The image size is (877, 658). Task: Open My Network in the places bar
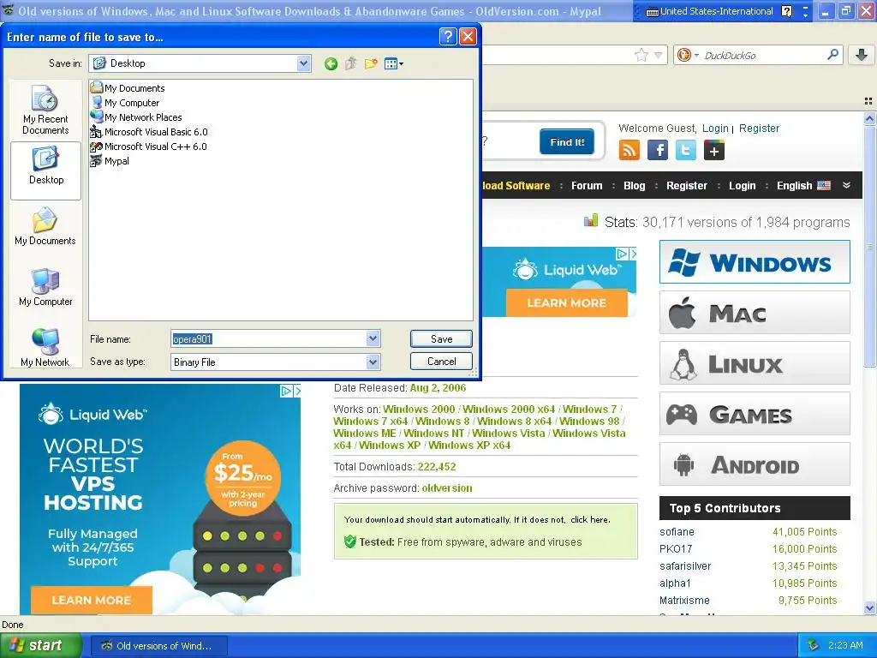[x=45, y=348]
